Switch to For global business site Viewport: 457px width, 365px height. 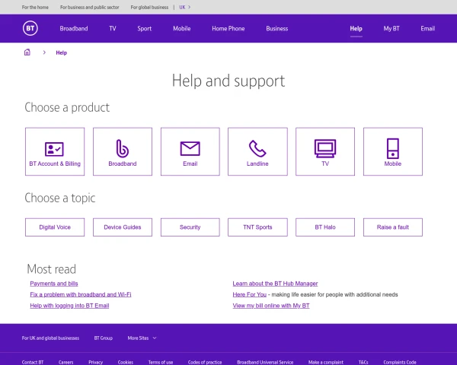point(149,7)
